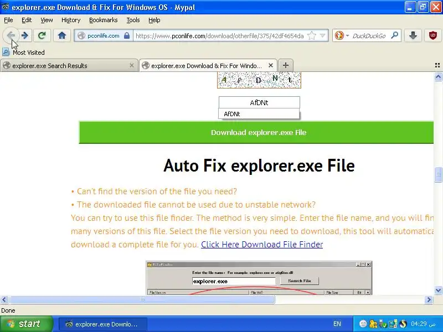Click the system tray clock 04:29
The image size is (443, 332).
pos(423,324)
